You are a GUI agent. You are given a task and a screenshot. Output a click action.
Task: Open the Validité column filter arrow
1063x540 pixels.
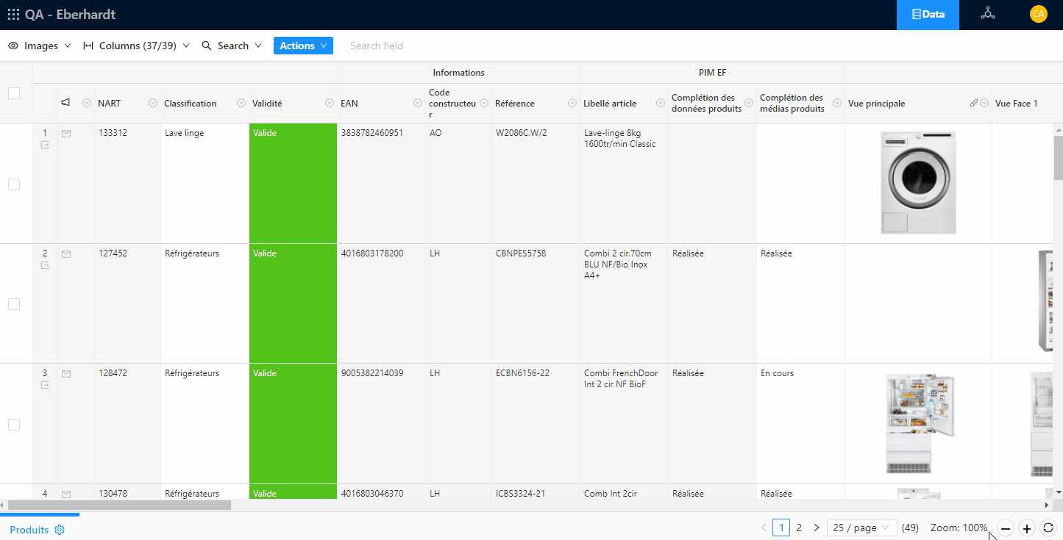pyautogui.click(x=330, y=104)
